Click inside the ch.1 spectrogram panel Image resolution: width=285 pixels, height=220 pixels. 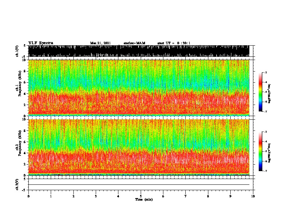[x=139, y=88]
